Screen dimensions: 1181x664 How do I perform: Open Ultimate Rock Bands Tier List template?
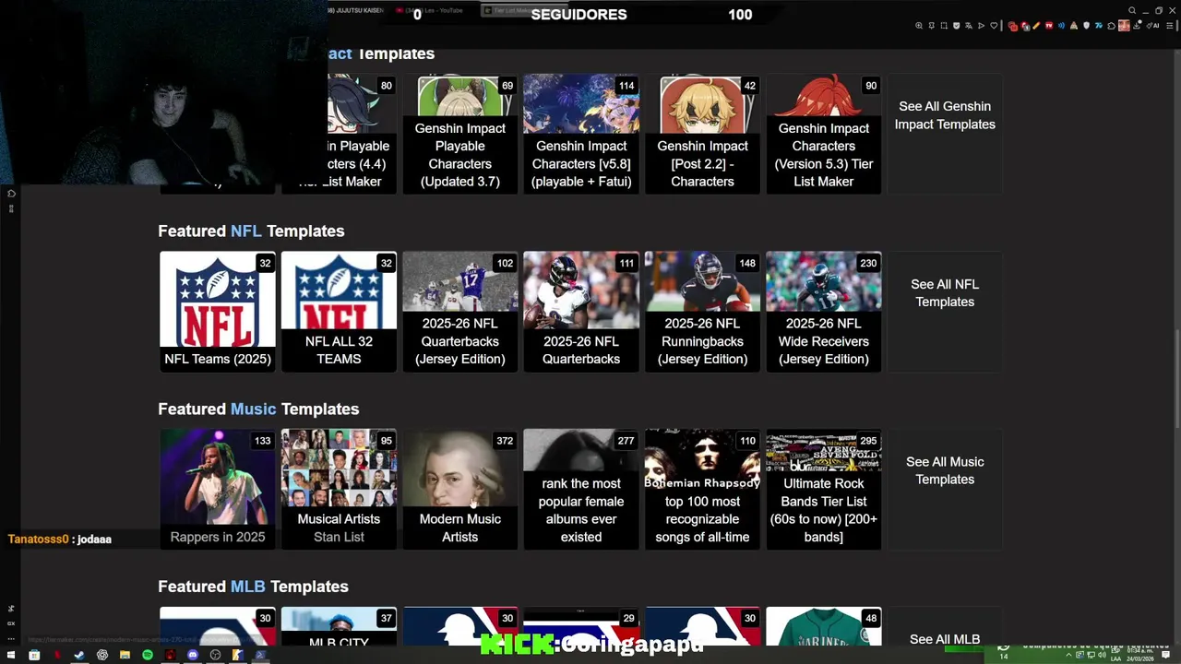pyautogui.click(x=824, y=490)
